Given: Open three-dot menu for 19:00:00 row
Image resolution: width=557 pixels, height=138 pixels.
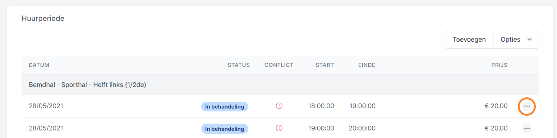Looking at the screenshot, I should [527, 128].
